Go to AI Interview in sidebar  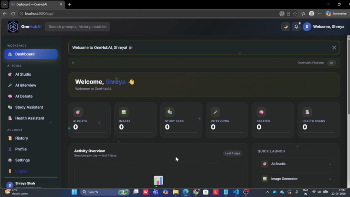31,85
